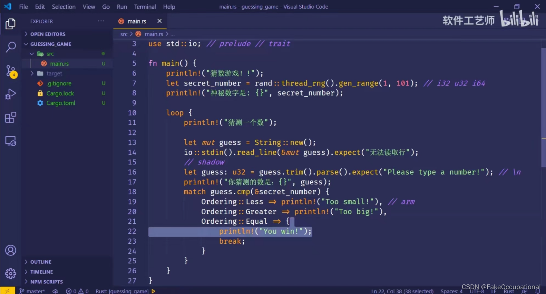Open .gitignore in the file tree
Viewport: 546px width, 294px height.
pyautogui.click(x=59, y=83)
